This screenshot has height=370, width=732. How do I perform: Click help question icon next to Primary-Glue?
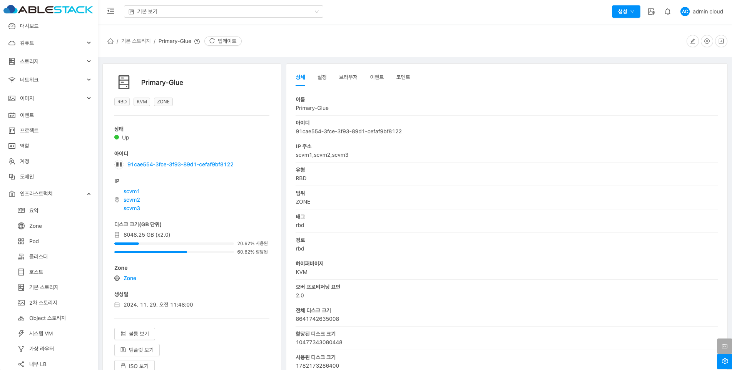coord(197,41)
